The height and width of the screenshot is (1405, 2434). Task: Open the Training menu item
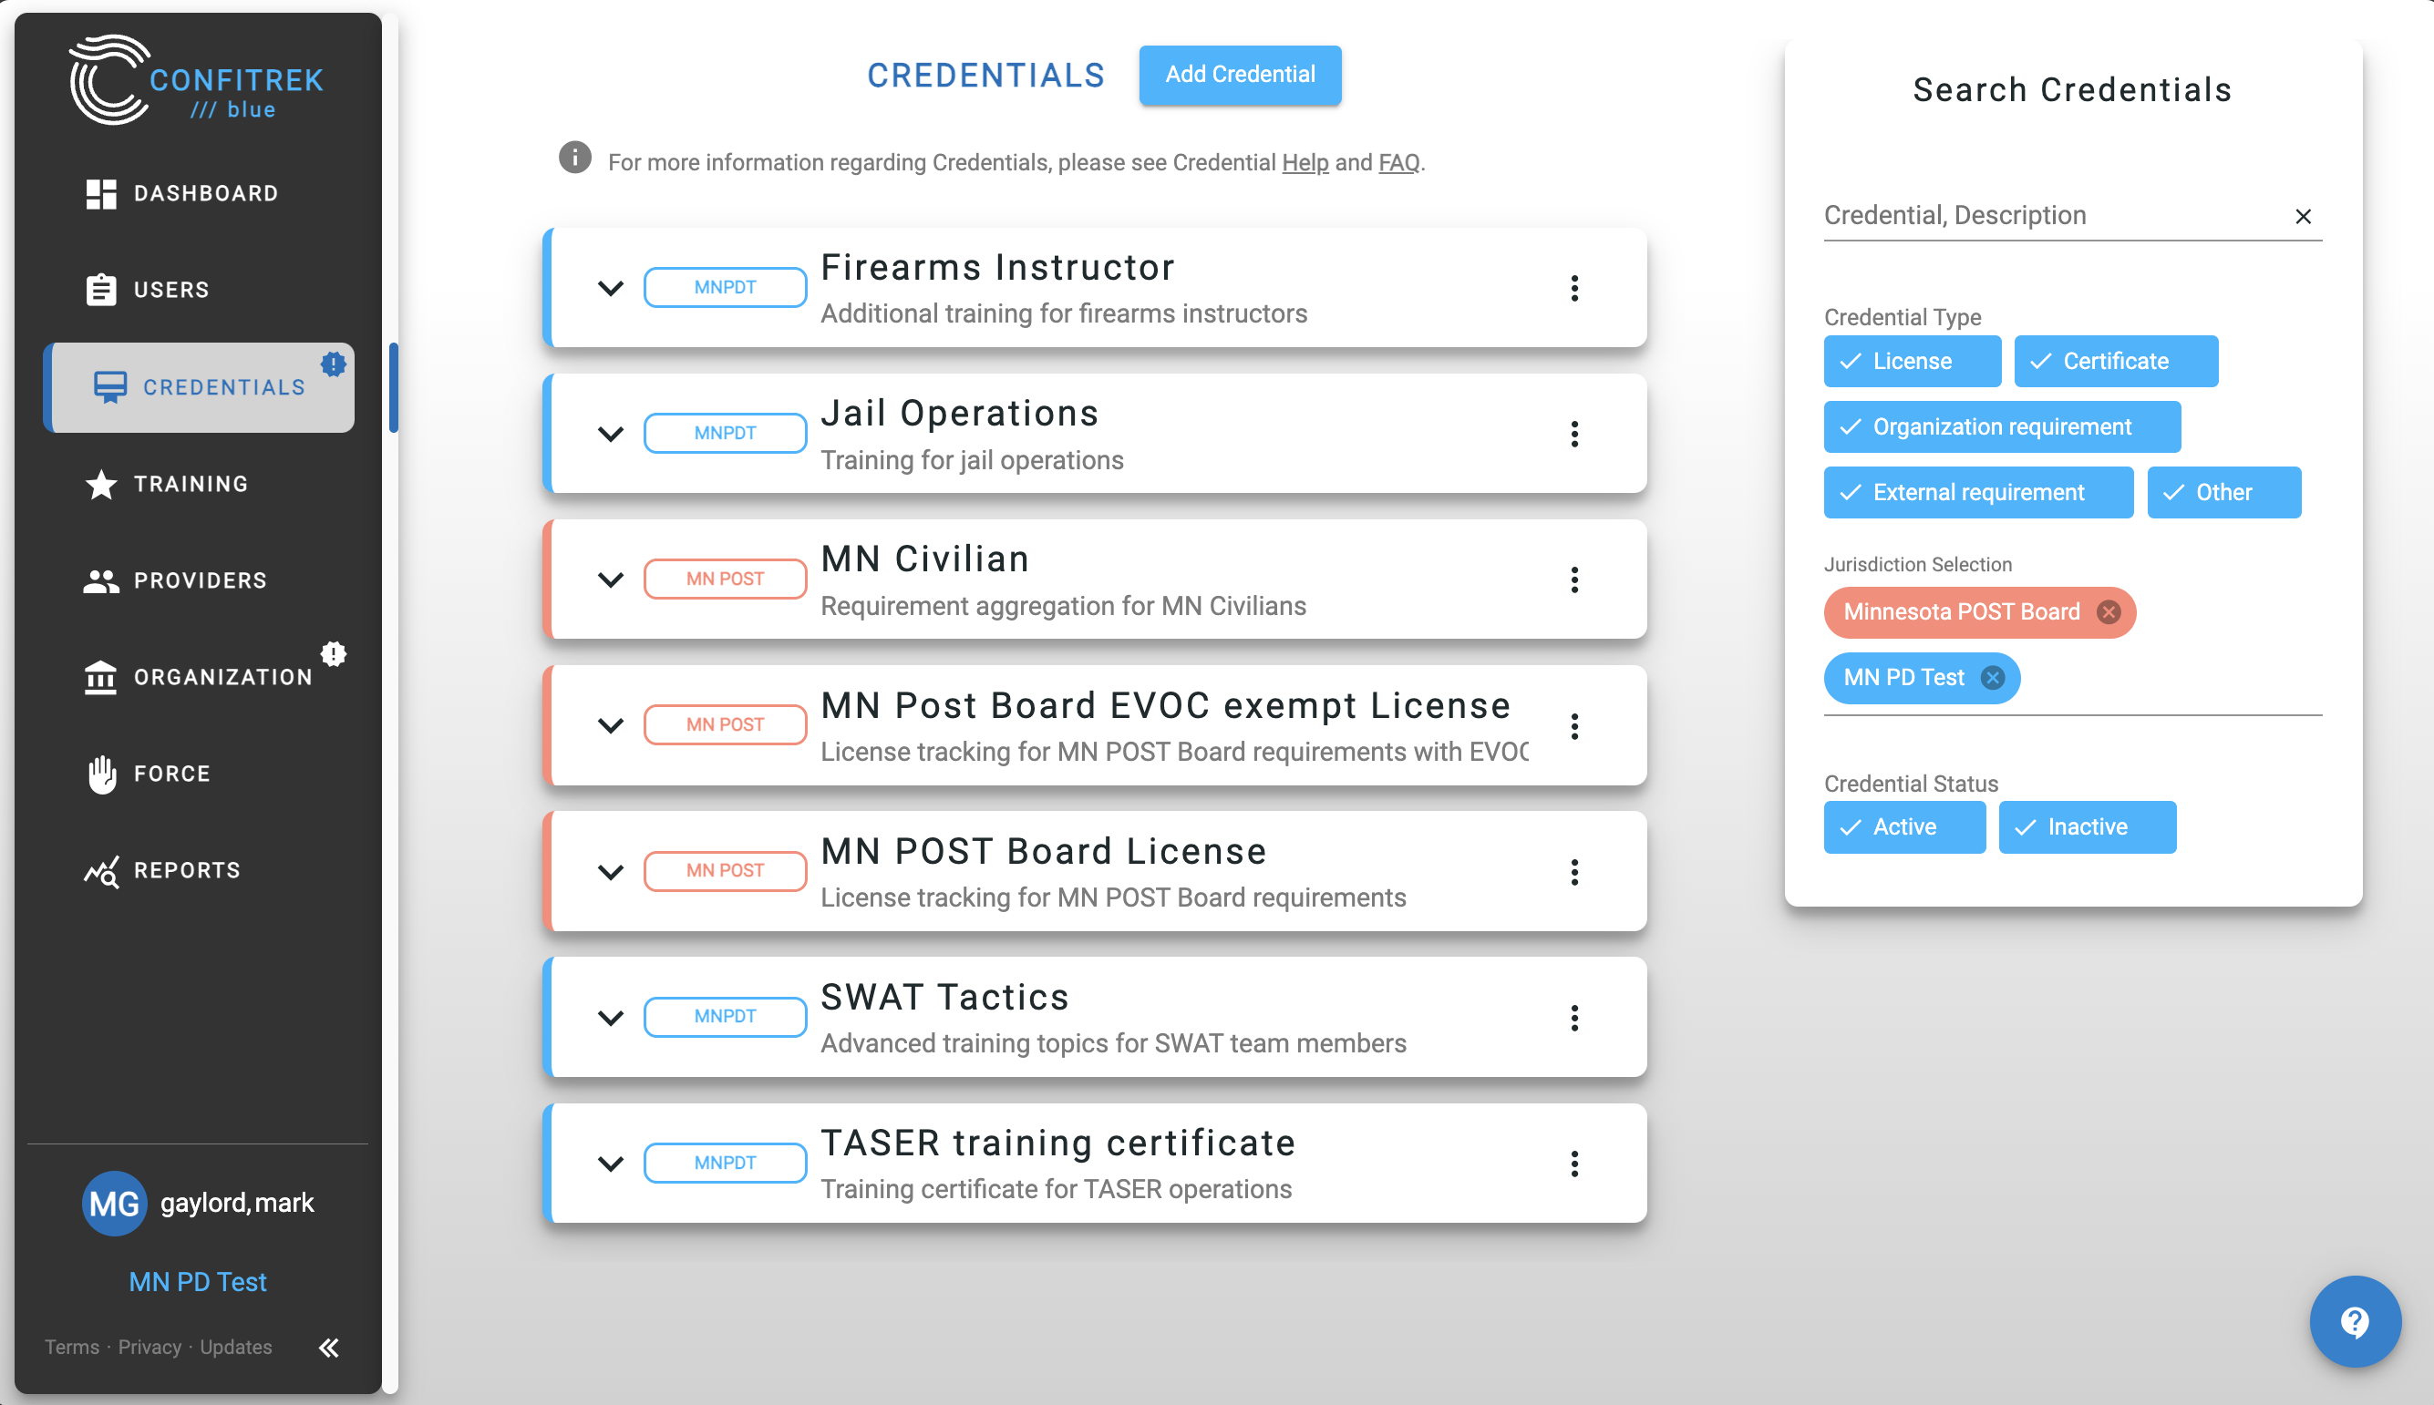point(199,485)
